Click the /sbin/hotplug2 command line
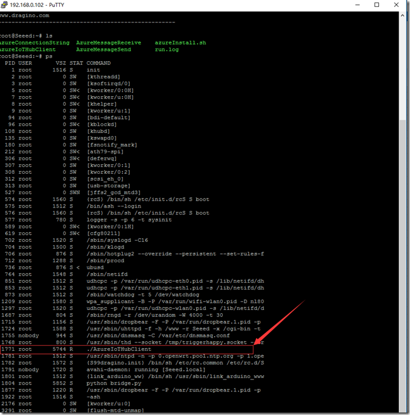This screenshot has width=410, height=415. click(175, 254)
